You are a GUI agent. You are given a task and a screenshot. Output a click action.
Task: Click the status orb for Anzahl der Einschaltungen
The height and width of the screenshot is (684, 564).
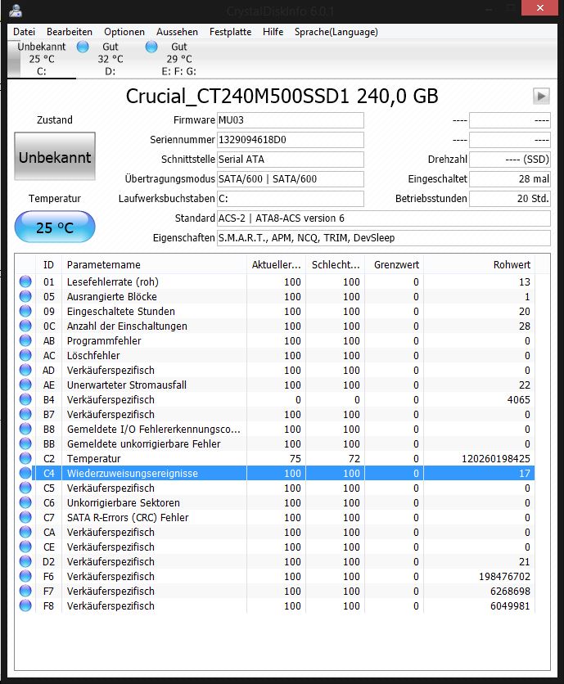25,326
